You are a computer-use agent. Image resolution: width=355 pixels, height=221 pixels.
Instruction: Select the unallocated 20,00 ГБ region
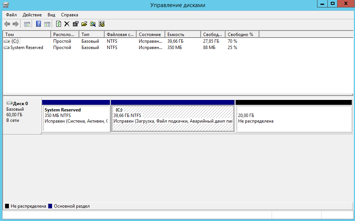point(294,117)
